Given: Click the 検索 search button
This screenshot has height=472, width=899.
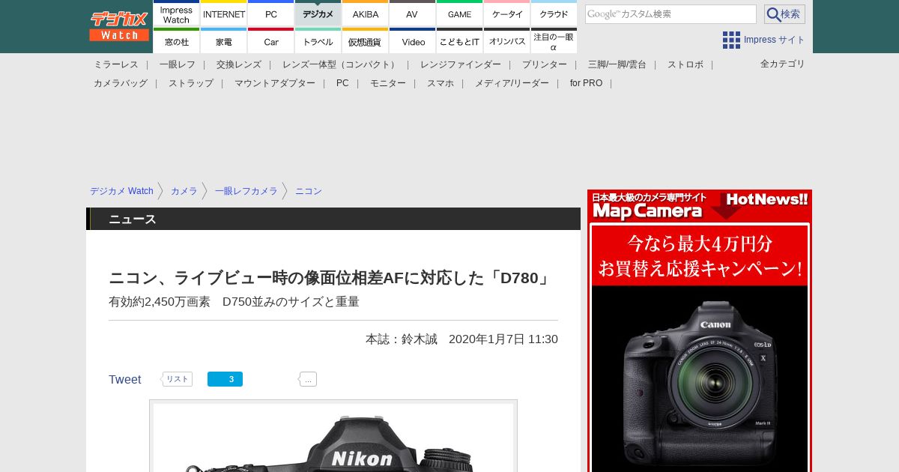Looking at the screenshot, I should point(784,14).
